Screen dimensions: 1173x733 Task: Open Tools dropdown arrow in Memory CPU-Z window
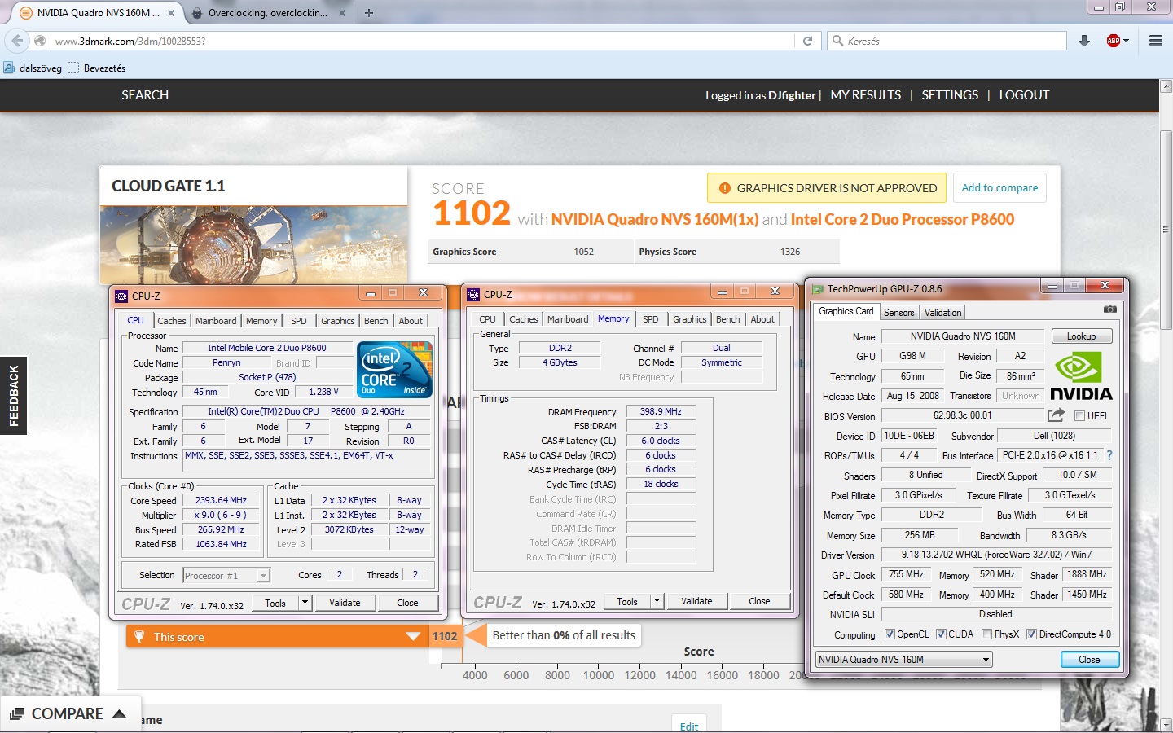657,601
